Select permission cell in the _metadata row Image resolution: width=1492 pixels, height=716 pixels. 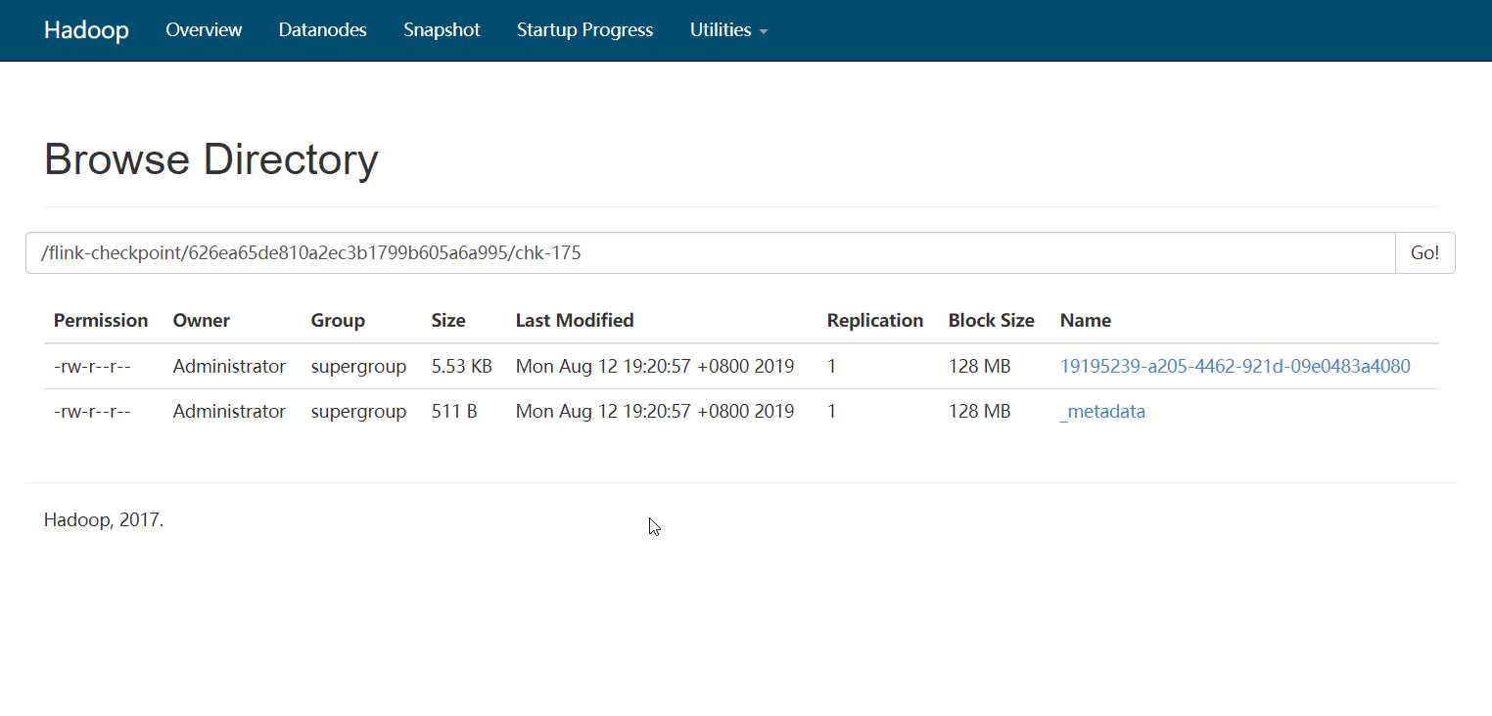coord(92,412)
